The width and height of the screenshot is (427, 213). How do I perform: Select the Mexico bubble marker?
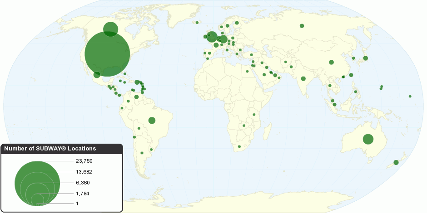97,75
